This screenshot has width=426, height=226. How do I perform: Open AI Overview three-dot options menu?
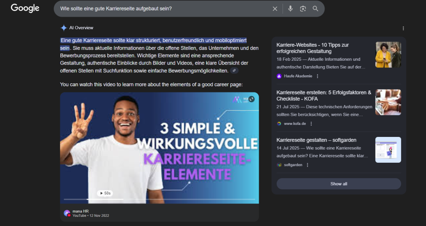tap(403, 28)
